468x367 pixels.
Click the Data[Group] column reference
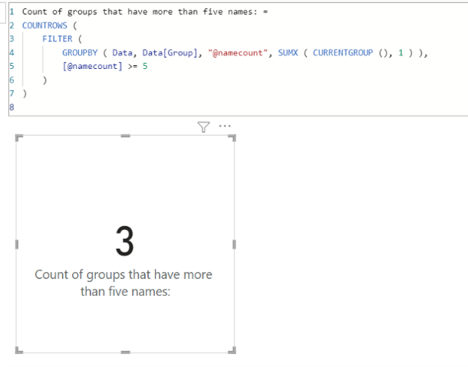170,53
